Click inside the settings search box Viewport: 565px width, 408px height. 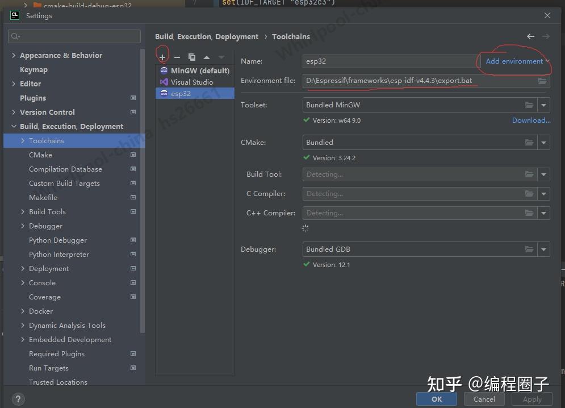(74, 36)
